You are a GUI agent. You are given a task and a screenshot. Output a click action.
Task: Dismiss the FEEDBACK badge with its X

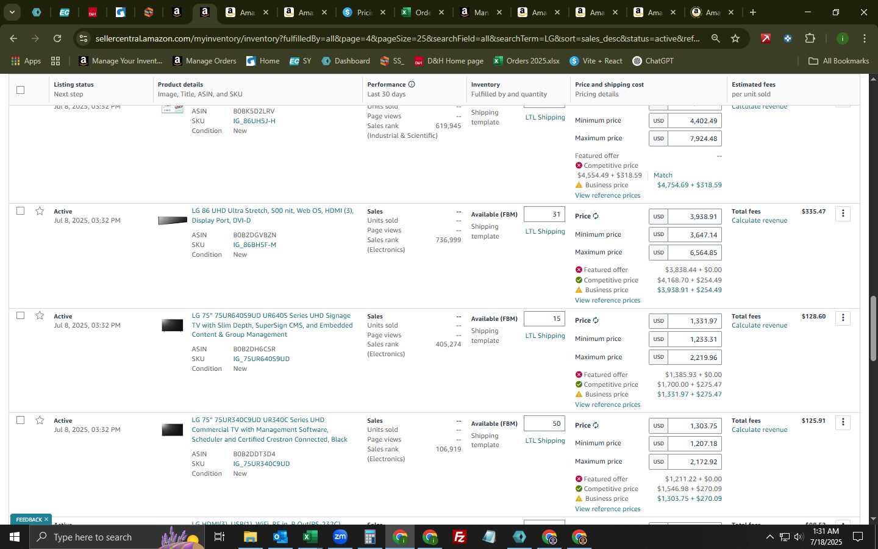click(46, 520)
